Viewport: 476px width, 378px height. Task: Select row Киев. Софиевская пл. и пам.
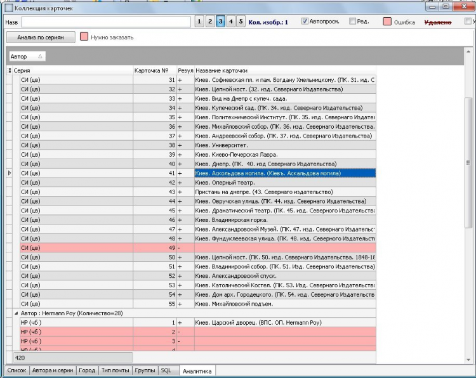coord(198,80)
